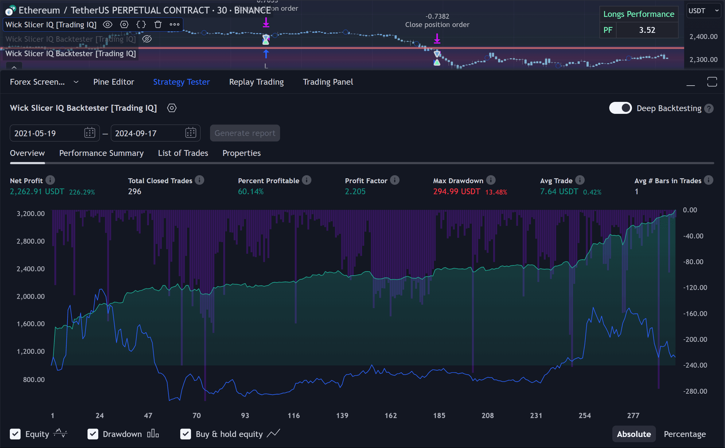The height and width of the screenshot is (448, 725).
Task: Remove Wick Slicer IQ indicator with trash icon
Action: [x=158, y=25]
